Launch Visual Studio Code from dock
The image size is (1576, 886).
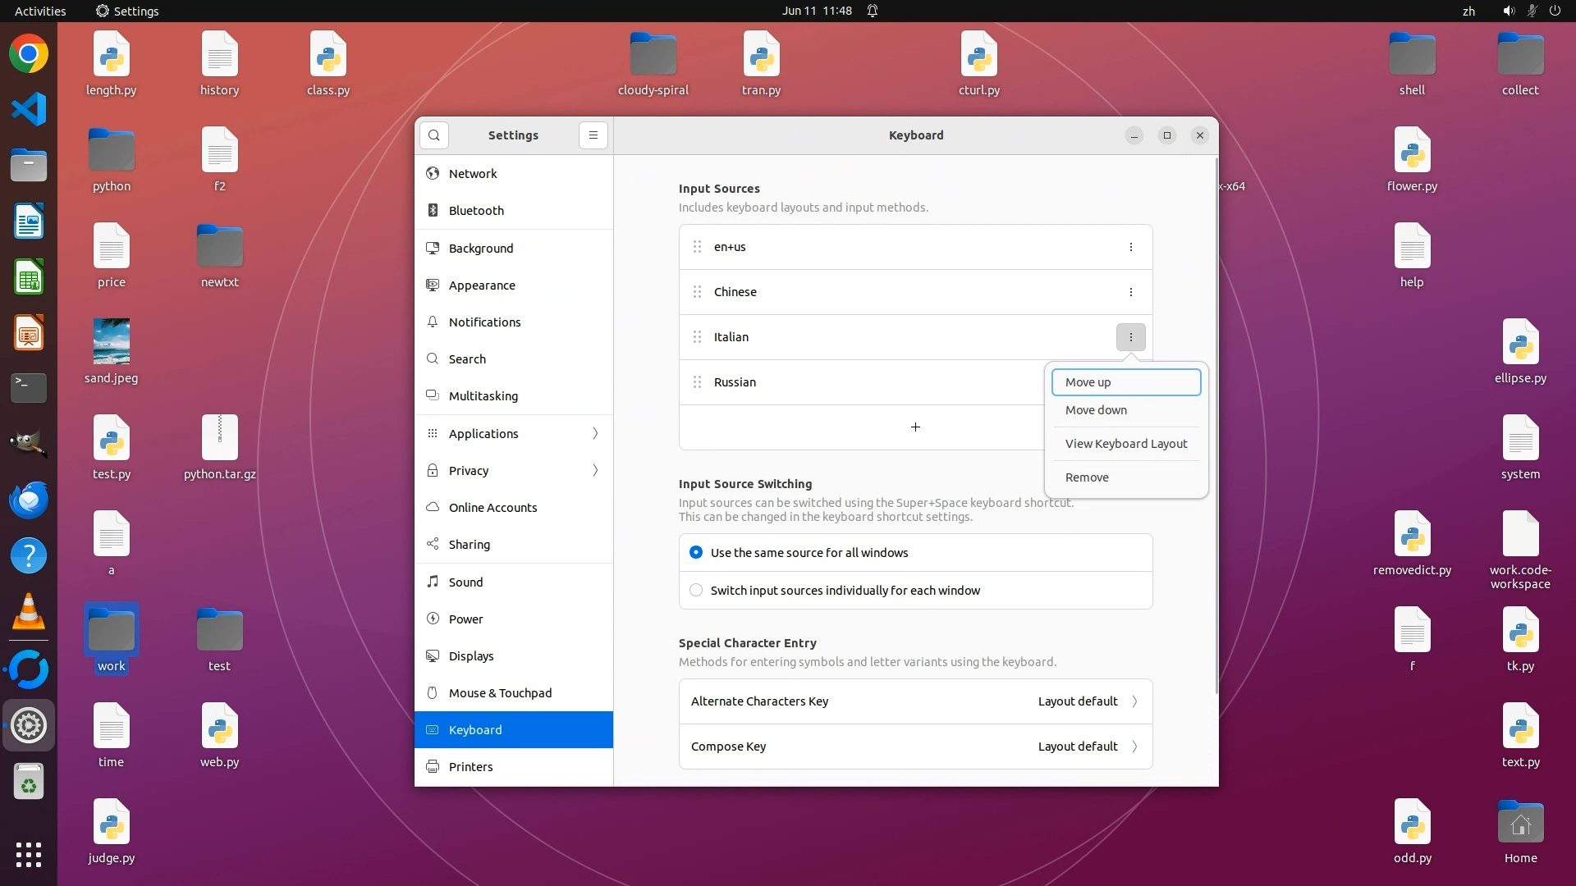(x=29, y=109)
